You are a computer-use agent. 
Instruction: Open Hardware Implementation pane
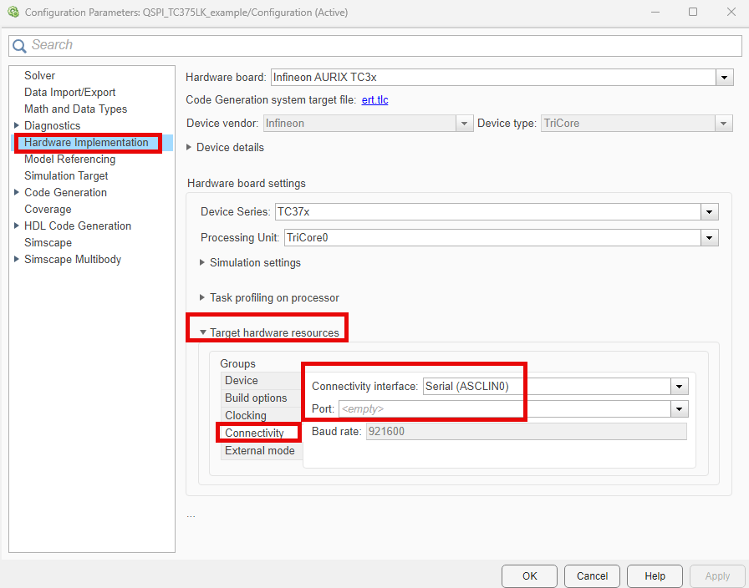coord(86,142)
